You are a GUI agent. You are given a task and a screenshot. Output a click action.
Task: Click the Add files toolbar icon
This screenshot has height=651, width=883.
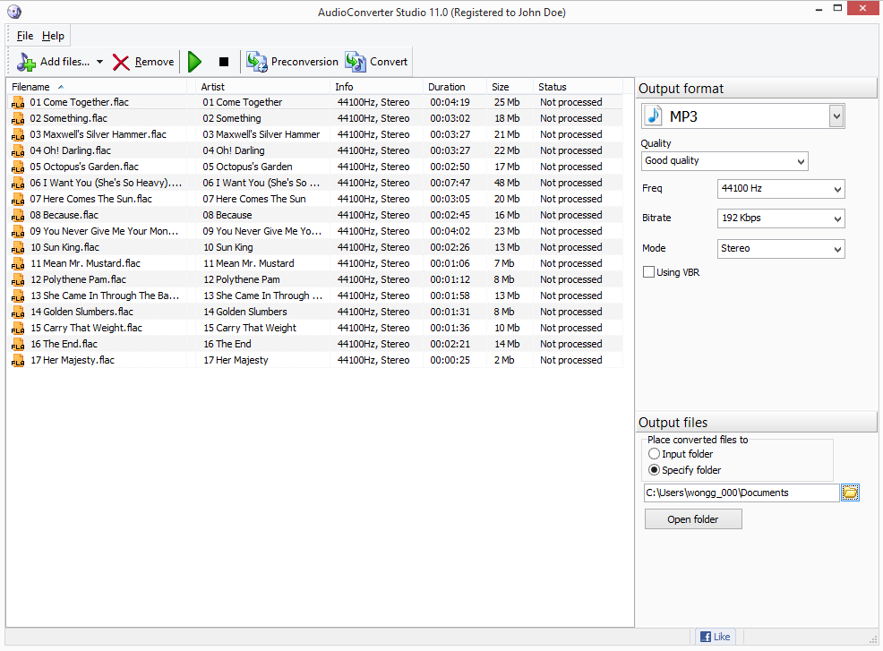25,61
